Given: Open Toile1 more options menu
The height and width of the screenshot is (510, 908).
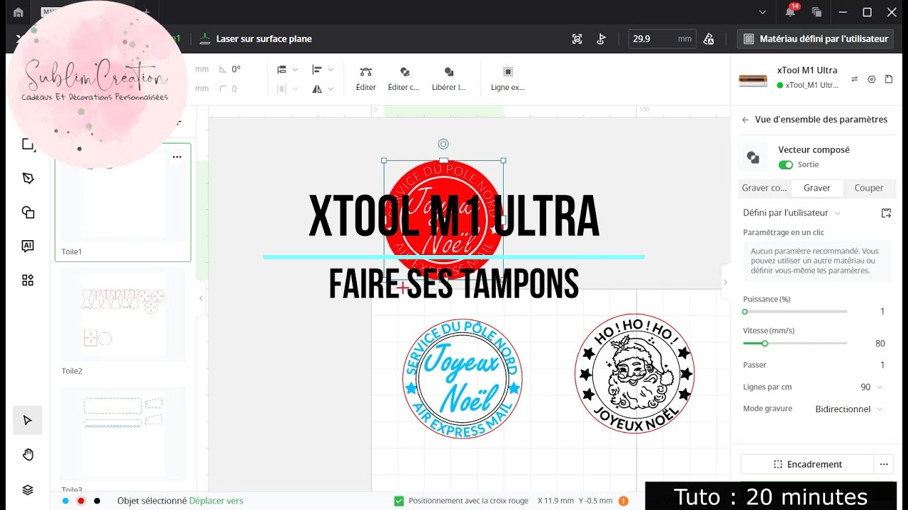Looking at the screenshot, I should click(x=177, y=157).
